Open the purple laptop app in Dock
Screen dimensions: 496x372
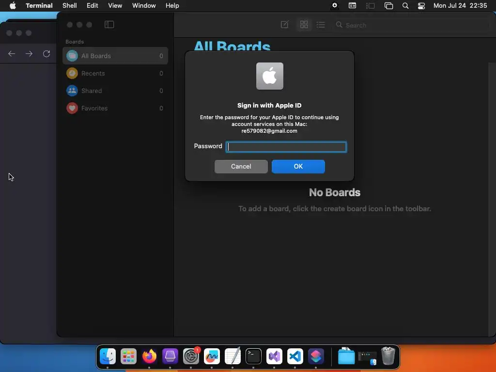(170, 356)
